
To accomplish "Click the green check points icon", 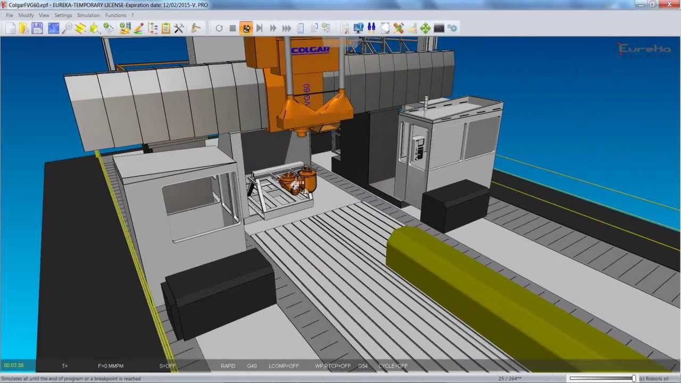I will pos(109,28).
